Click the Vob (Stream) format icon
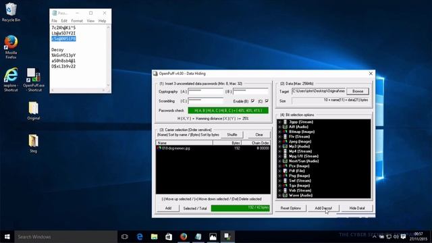Viewport: 432px width, 243px height. pos(285,190)
